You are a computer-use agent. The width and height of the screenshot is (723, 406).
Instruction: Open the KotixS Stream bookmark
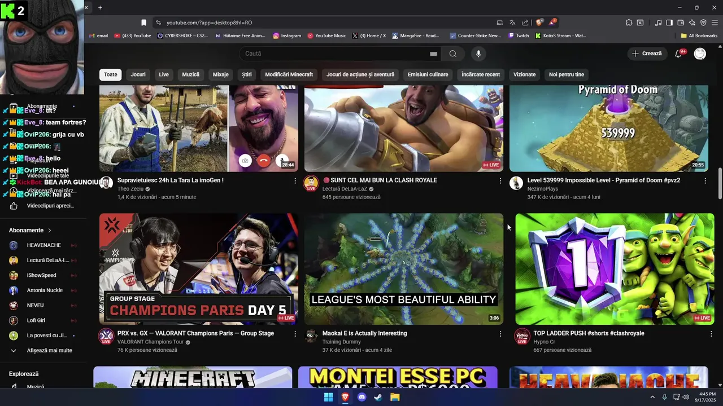coord(560,36)
